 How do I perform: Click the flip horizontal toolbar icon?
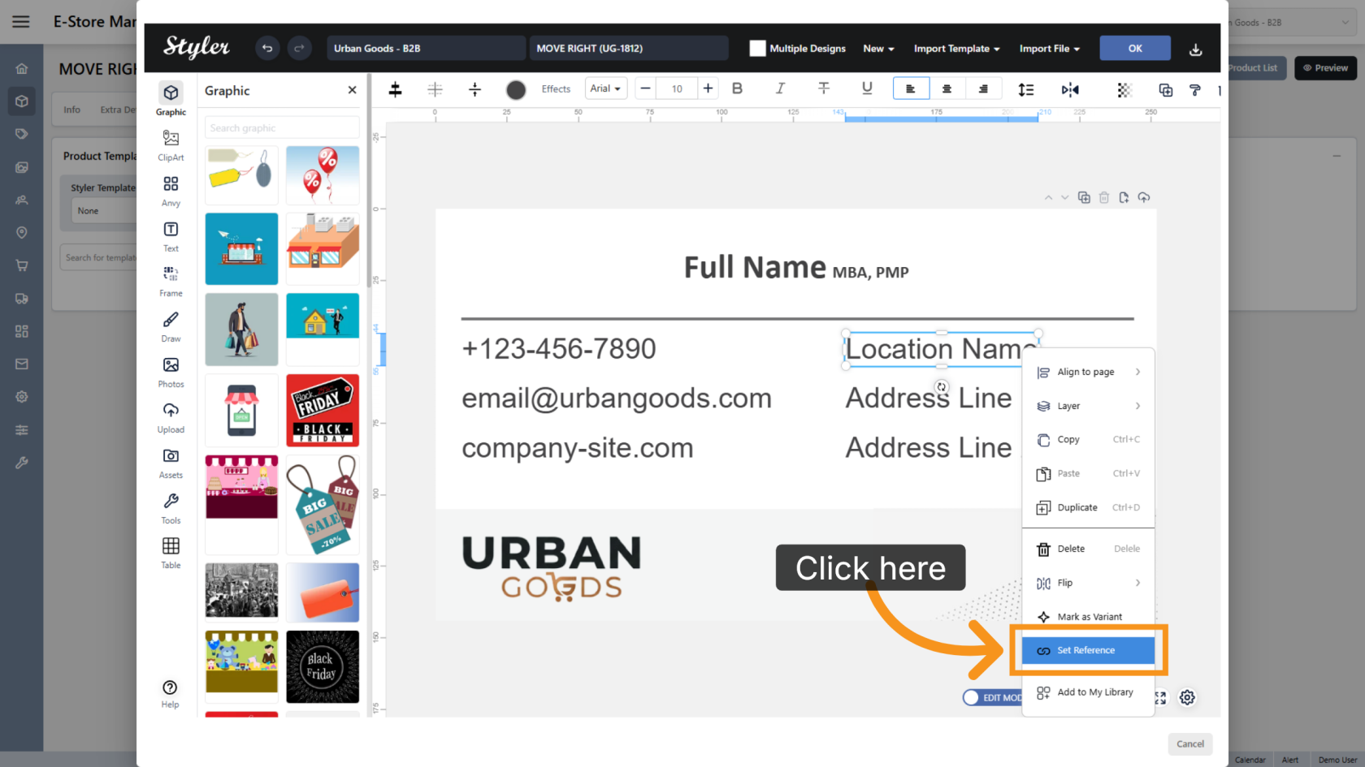coord(1070,89)
